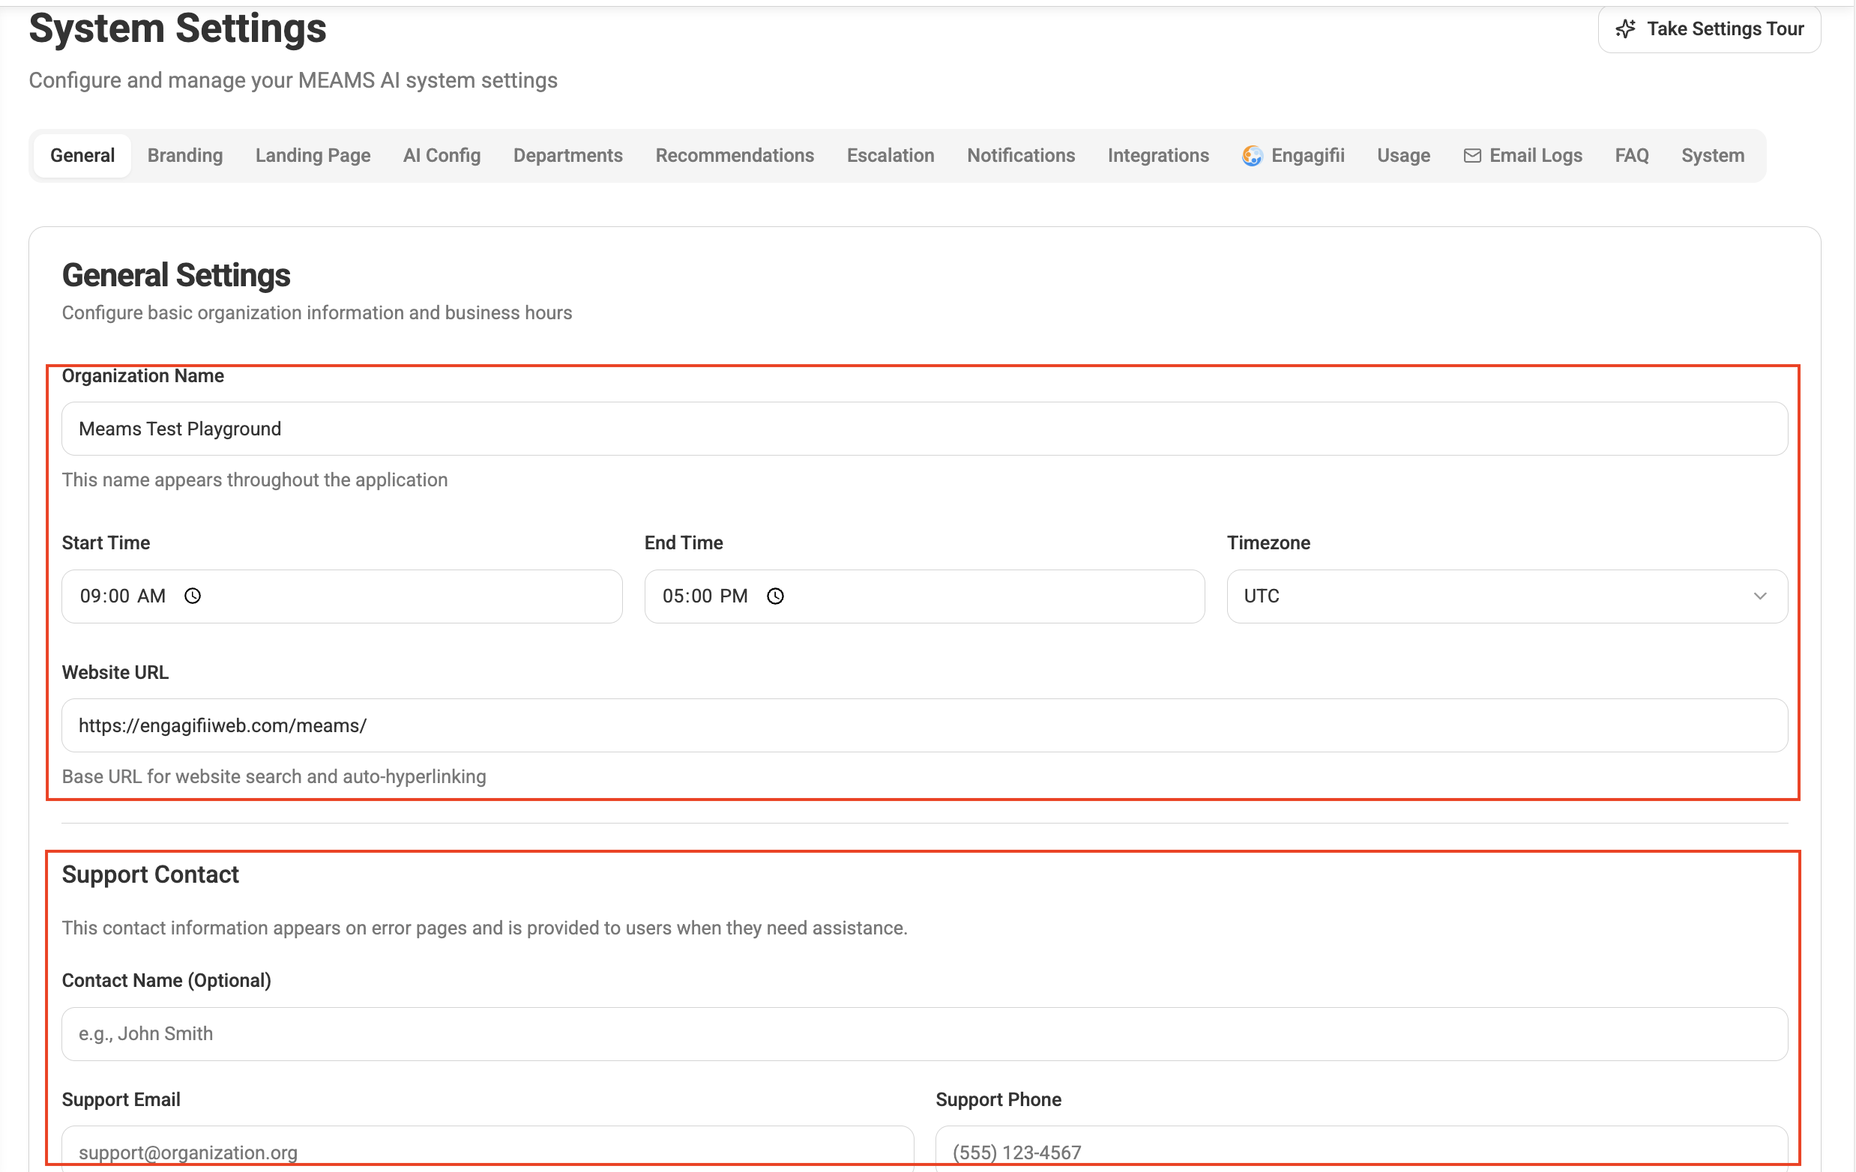Viewport: 1856px width, 1172px height.
Task: Open the UTC timezone dropdown
Action: 1465,596
